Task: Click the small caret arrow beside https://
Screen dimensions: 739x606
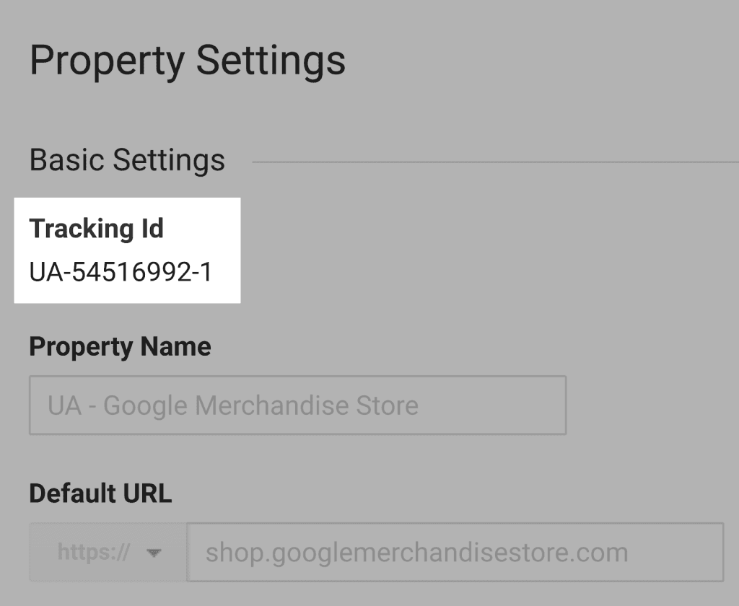Action: point(154,553)
